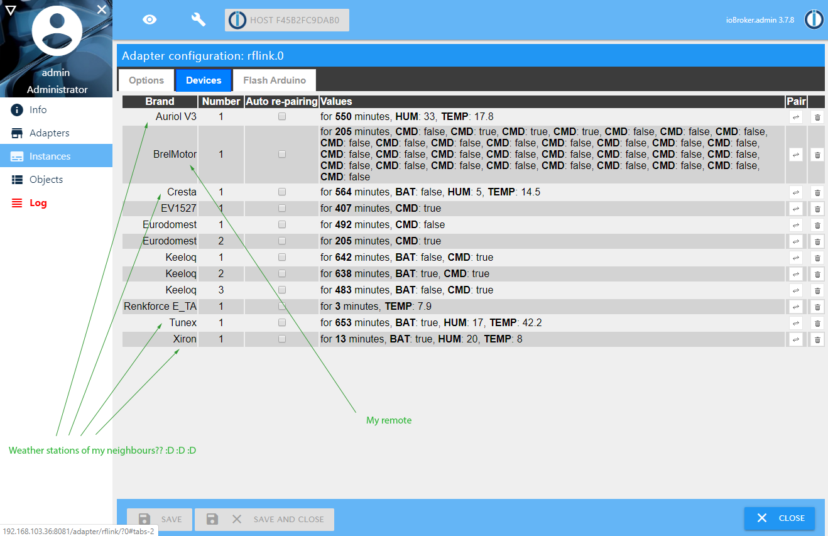Image resolution: width=828 pixels, height=536 pixels.
Task: Check auto re-pairing for Keeloq number 3
Action: pos(282,290)
